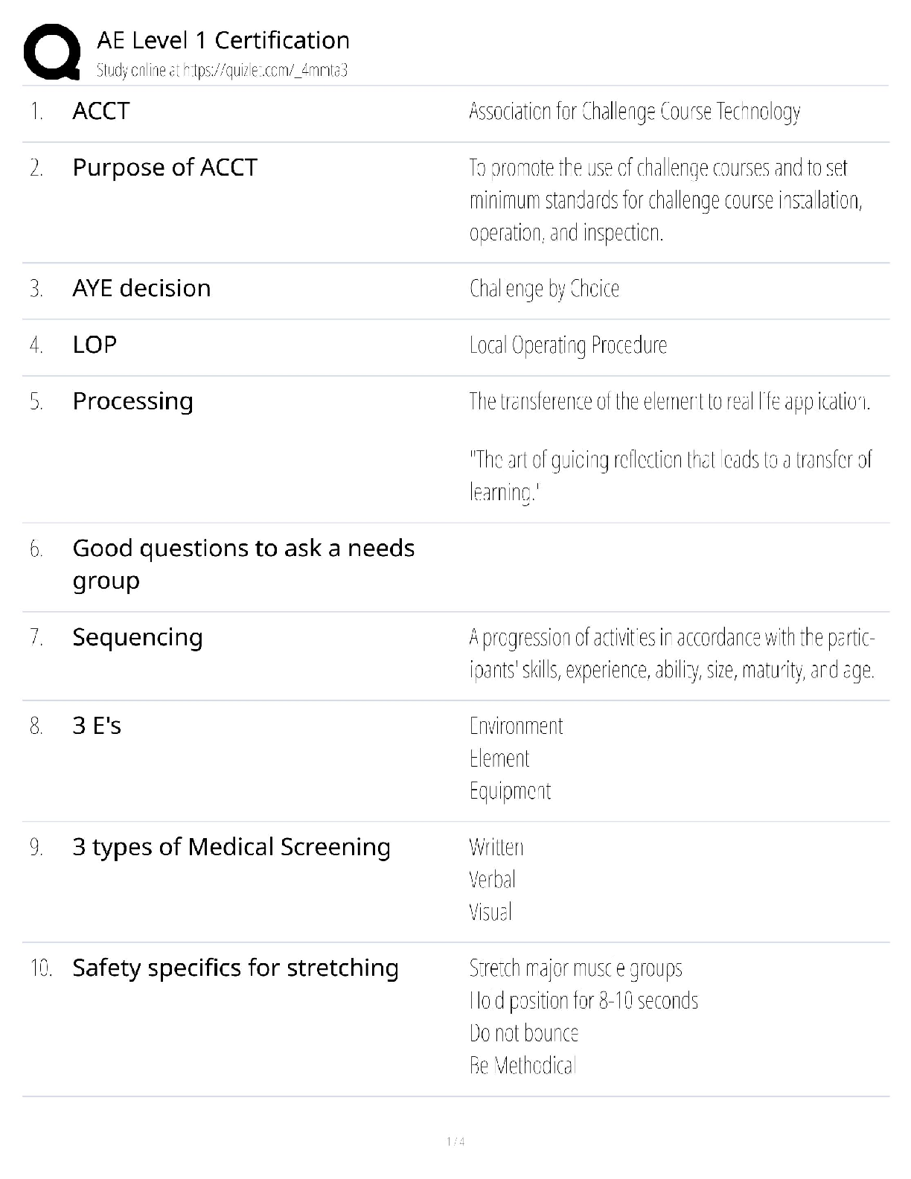Click the 1 / 4 page number indicator
The height and width of the screenshot is (1179, 911).
(x=455, y=1142)
